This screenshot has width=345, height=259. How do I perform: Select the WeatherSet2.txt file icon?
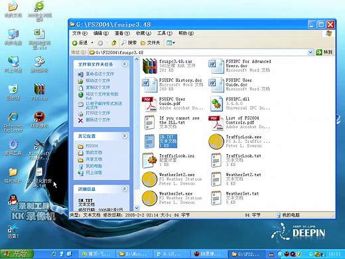[x=216, y=179]
